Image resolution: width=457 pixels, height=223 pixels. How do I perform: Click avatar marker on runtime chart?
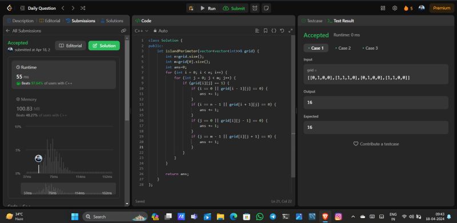38,159
